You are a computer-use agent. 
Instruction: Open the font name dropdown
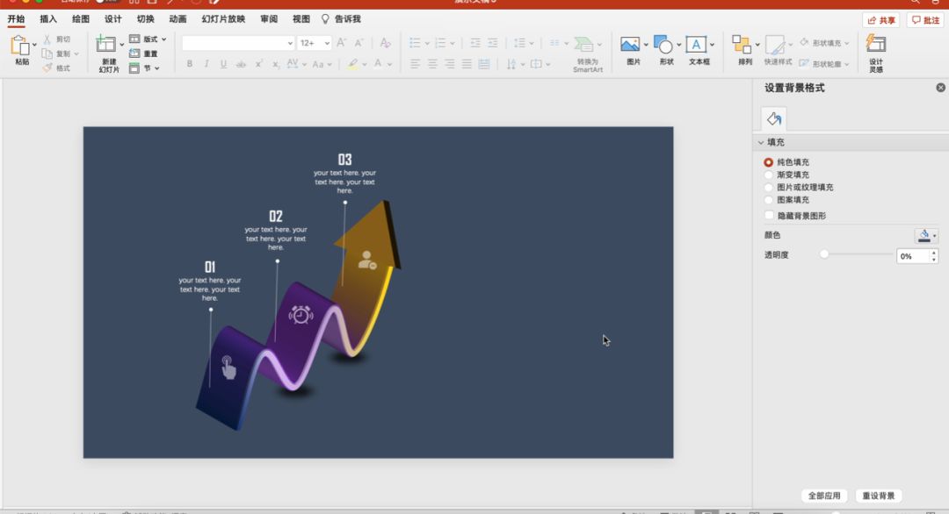[290, 43]
